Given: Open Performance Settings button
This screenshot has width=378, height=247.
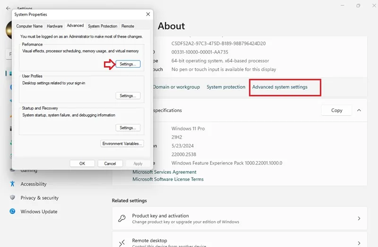Looking at the screenshot, I should coord(128,64).
